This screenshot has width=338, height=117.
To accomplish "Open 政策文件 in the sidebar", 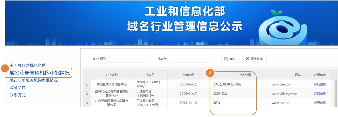I will click(x=18, y=88).
